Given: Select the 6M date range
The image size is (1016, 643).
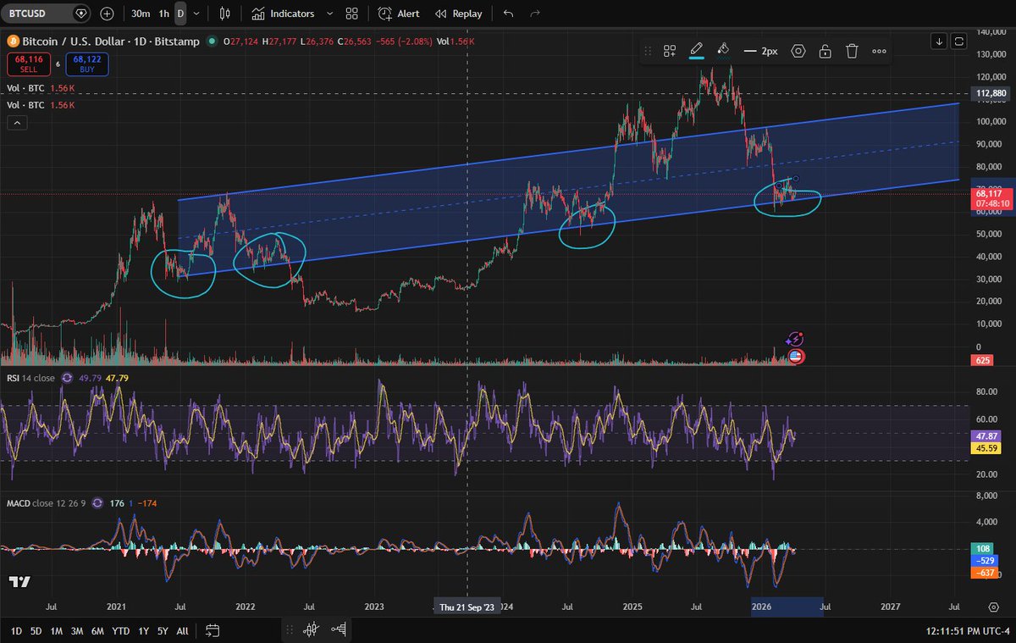Looking at the screenshot, I should (x=97, y=630).
